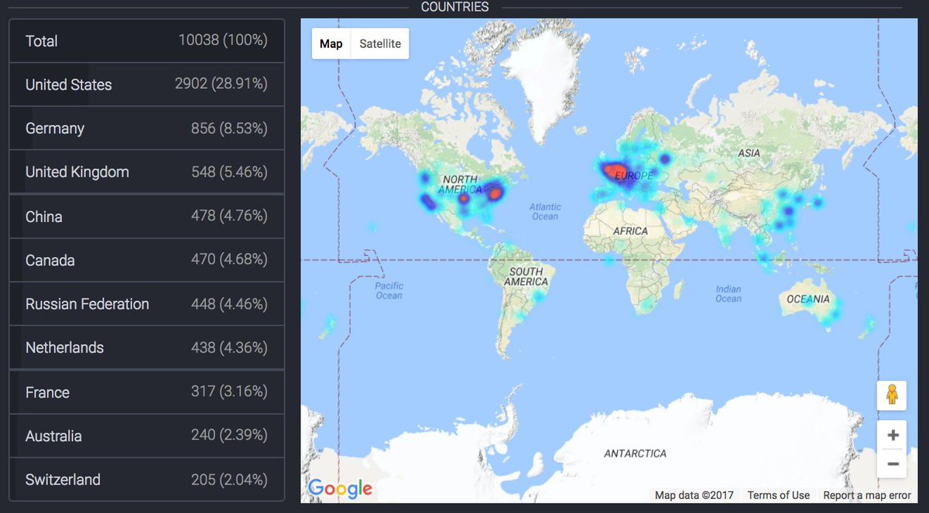Image resolution: width=929 pixels, height=513 pixels.
Task: Click the COUNTRIES header label
Action: [x=454, y=6]
